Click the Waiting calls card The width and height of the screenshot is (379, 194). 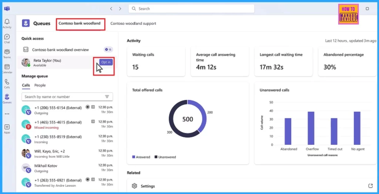(x=156, y=62)
